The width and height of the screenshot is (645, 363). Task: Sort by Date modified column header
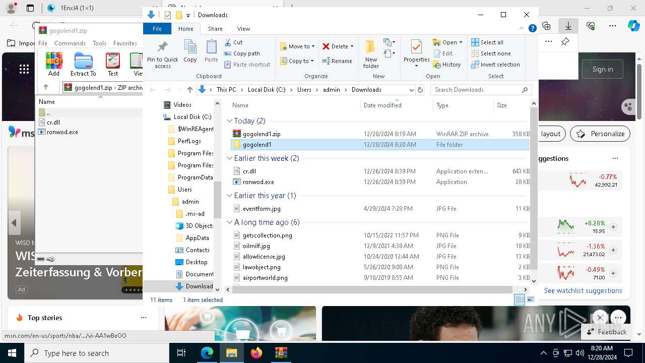pos(397,105)
